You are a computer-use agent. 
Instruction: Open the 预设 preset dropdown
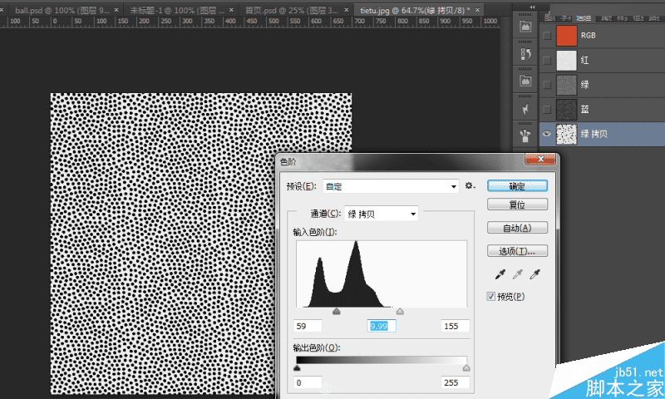[391, 186]
